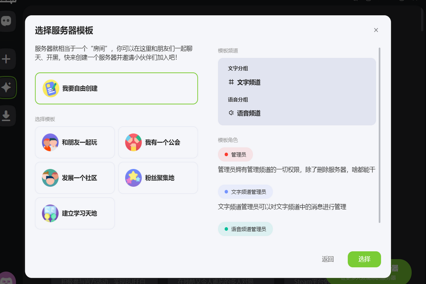
Task: Click the 文字频道管理员 role tag
Action: point(245,192)
